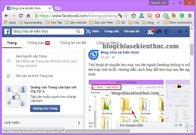
Task: Open the Other bookmarks folder
Action: [x=178, y=23]
